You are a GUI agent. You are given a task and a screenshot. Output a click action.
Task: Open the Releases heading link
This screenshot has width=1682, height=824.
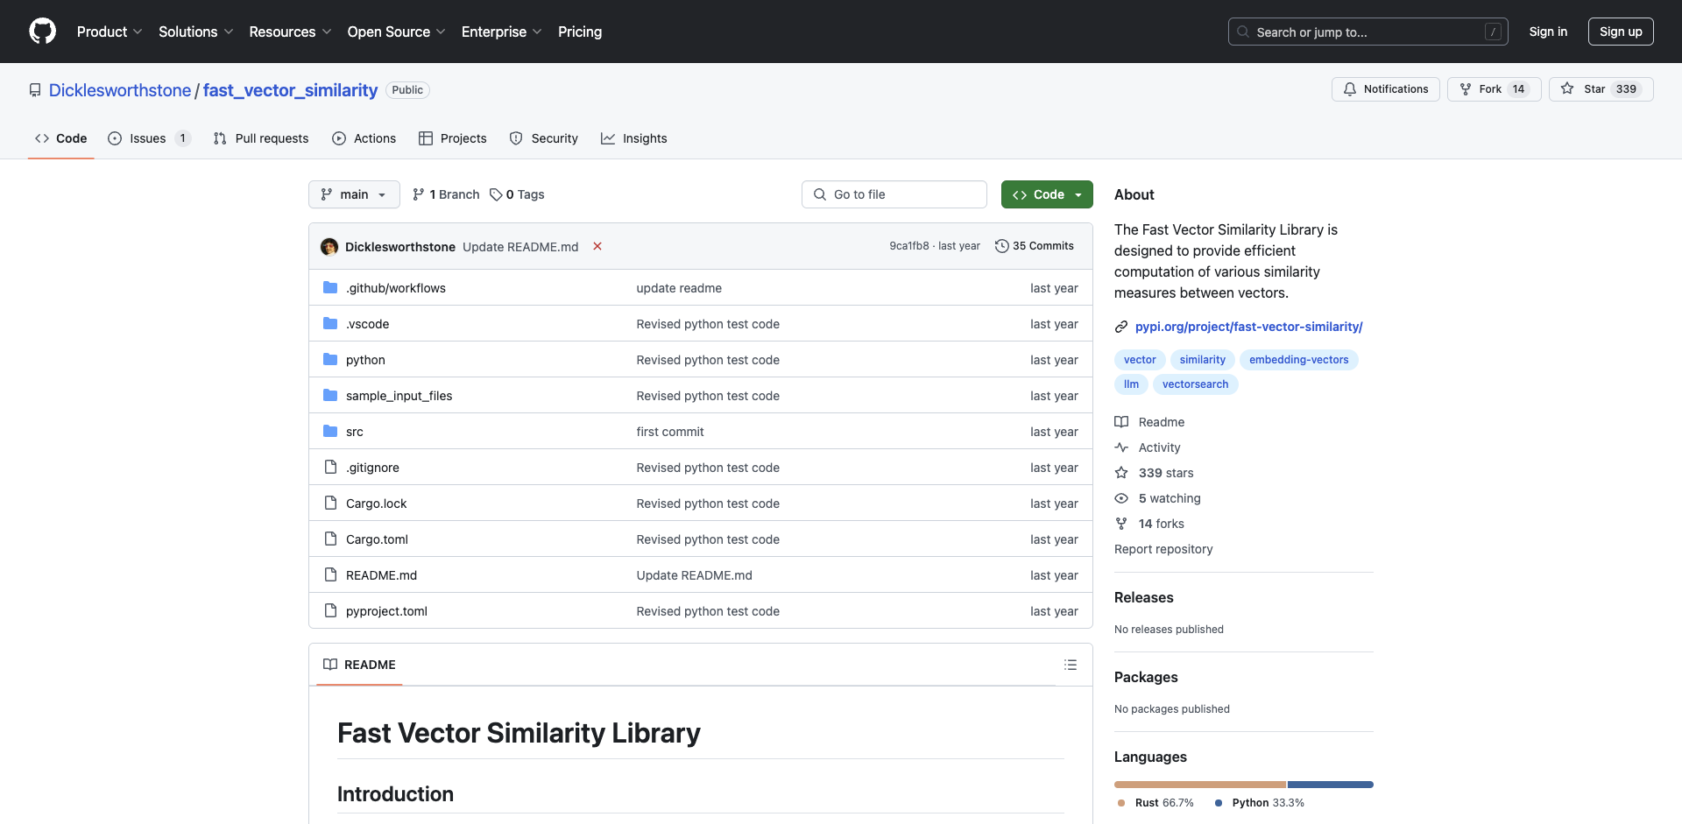point(1143,597)
